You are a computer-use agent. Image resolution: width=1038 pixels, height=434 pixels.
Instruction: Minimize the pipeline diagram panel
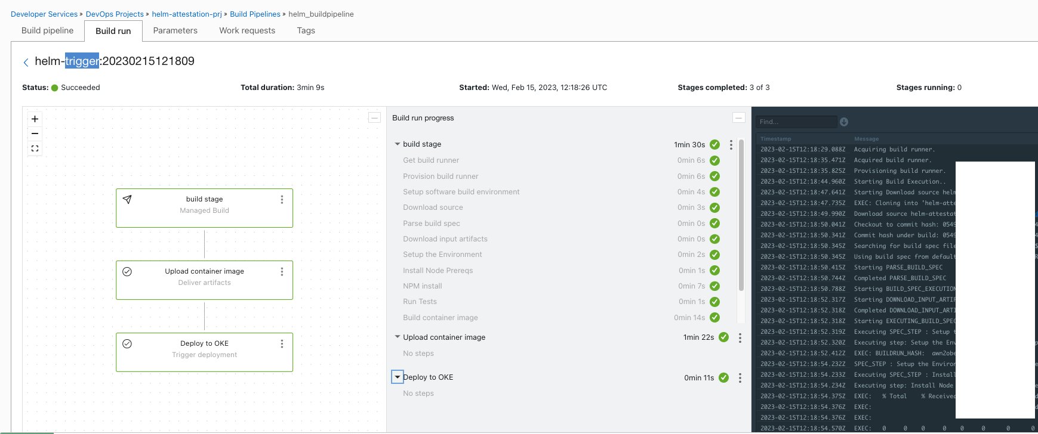[x=374, y=117]
